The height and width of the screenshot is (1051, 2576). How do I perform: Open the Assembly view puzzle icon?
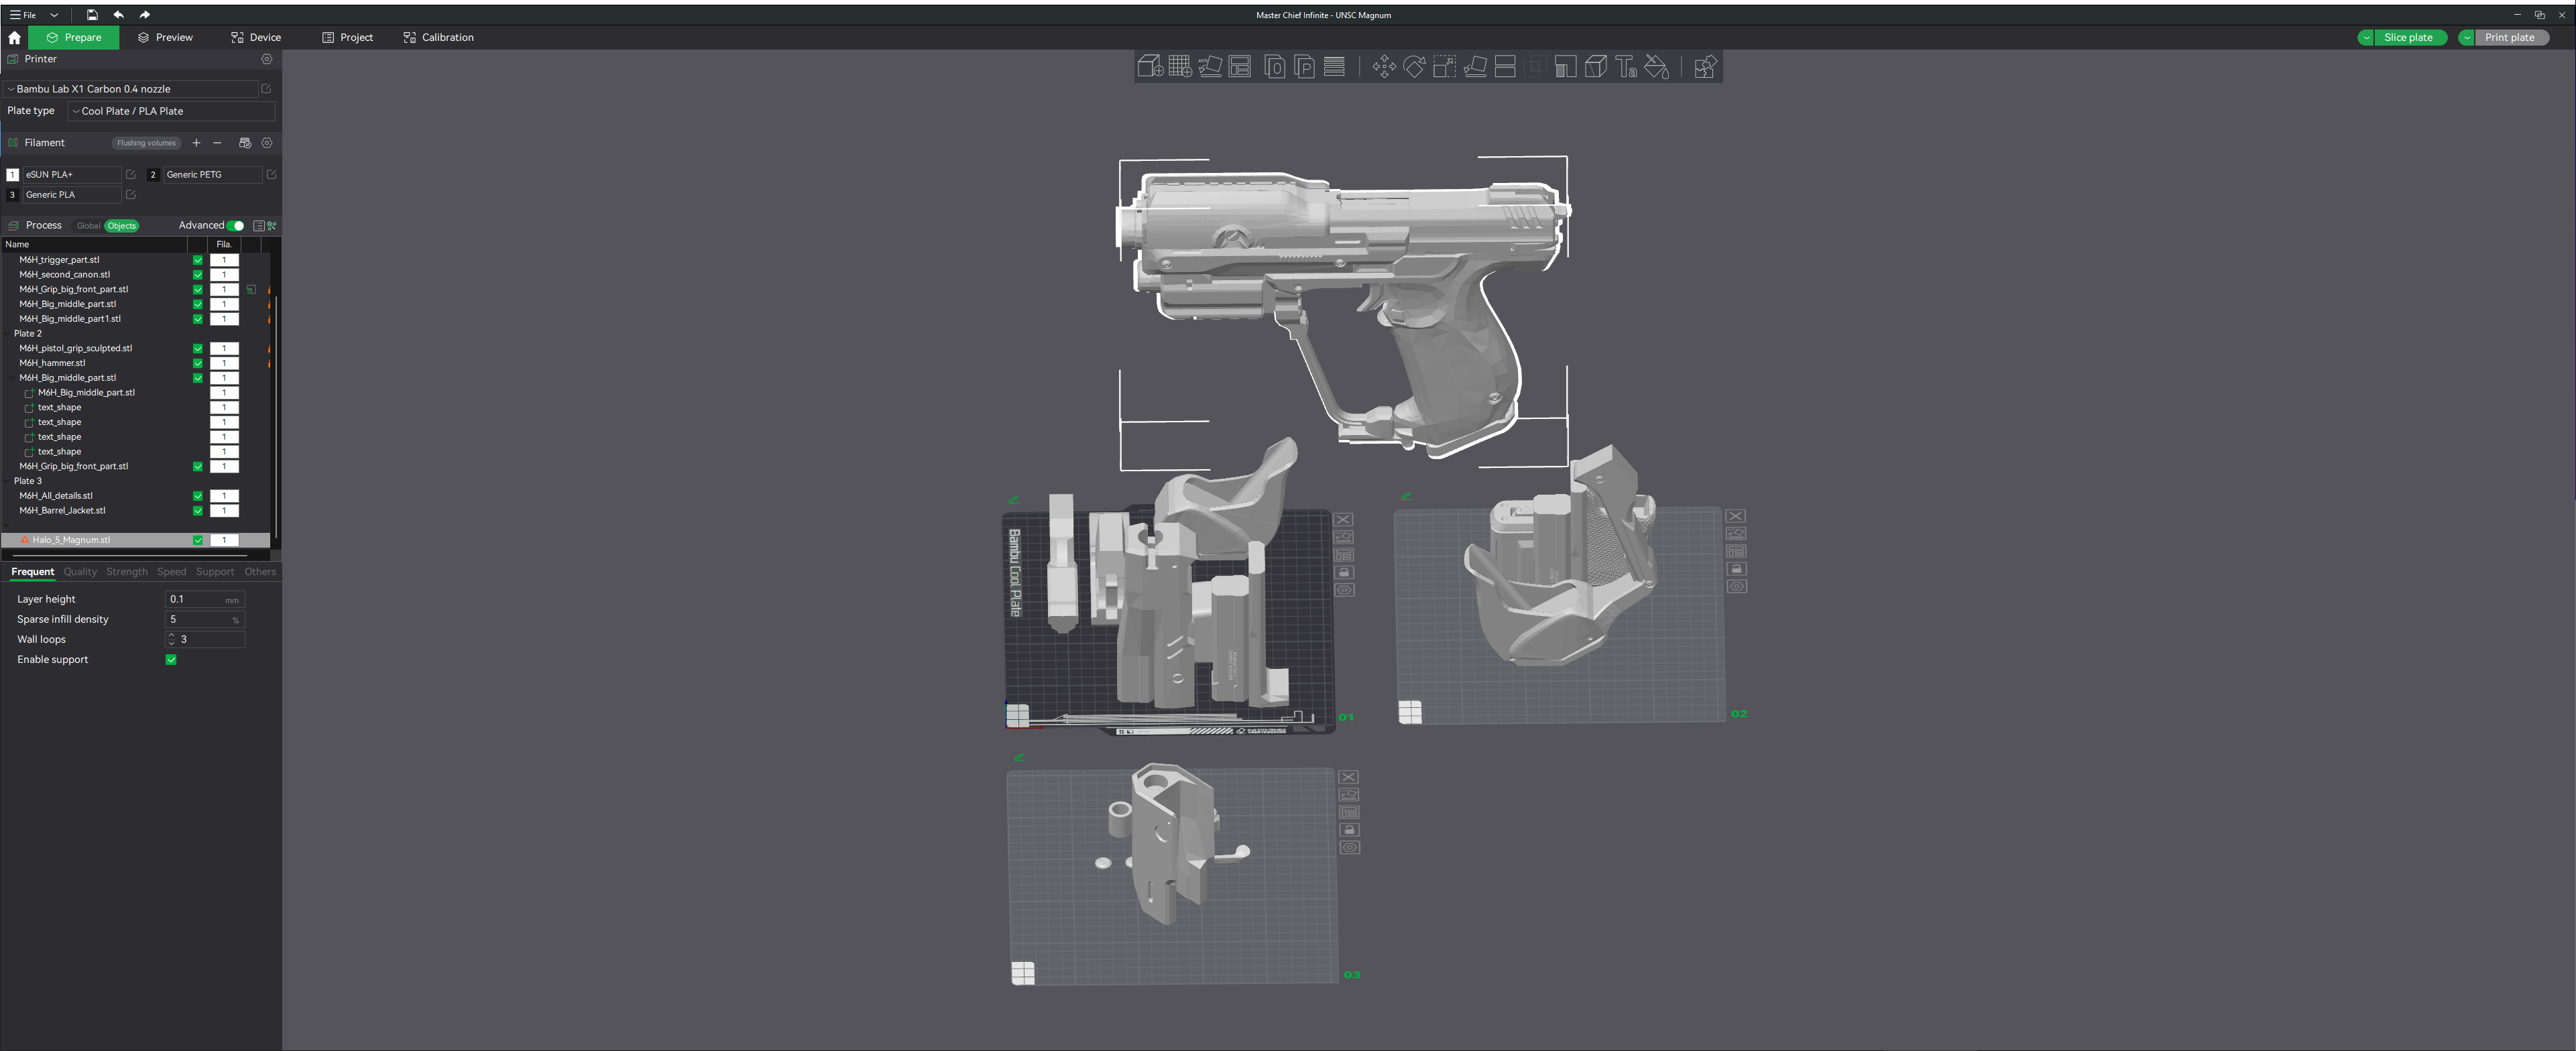point(1705,67)
